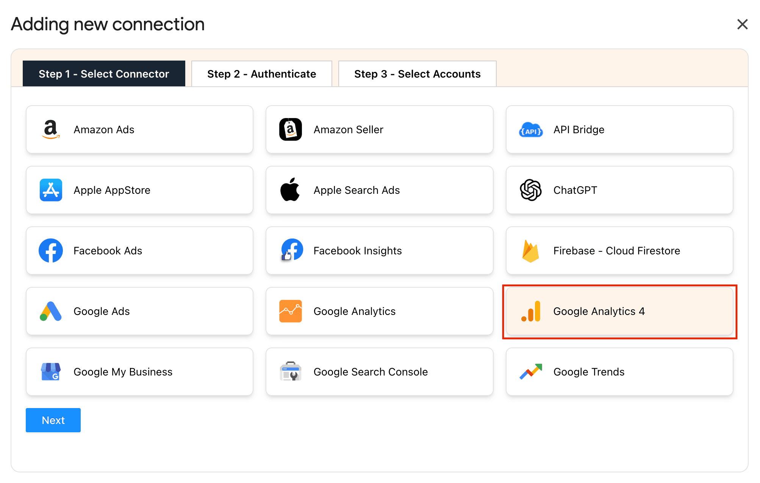This screenshot has height=483, width=760.
Task: Close the Adding new connection dialog
Action: pos(742,24)
